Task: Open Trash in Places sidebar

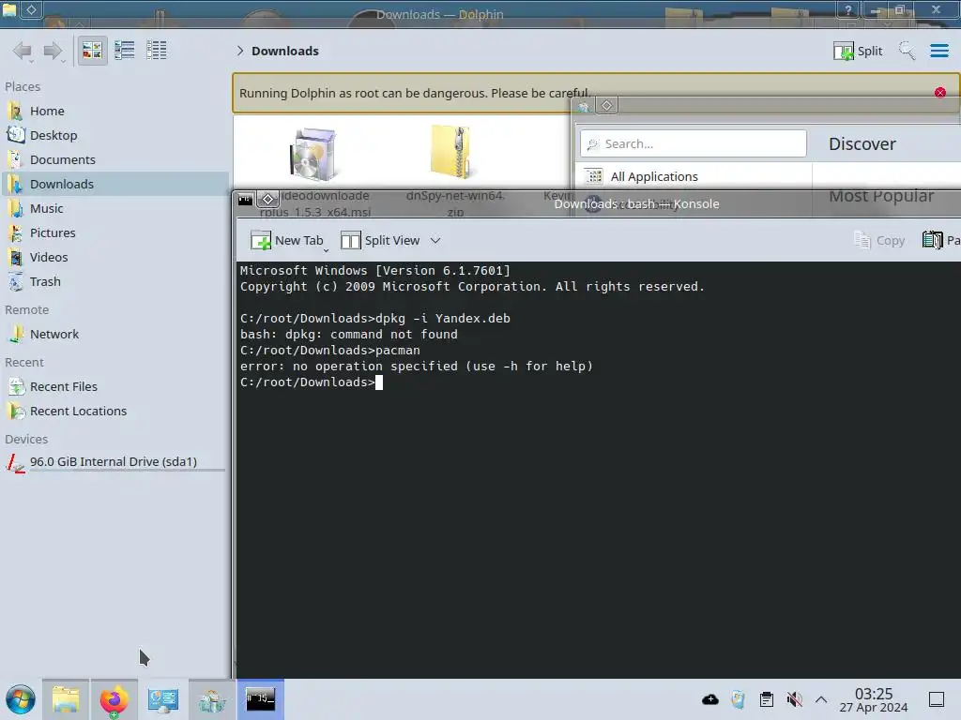Action: pos(114,282)
